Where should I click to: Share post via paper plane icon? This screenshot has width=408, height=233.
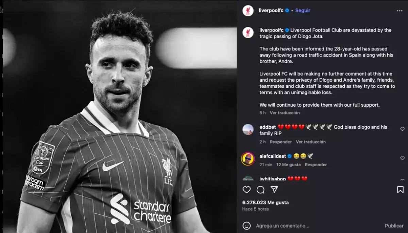pos(274,189)
